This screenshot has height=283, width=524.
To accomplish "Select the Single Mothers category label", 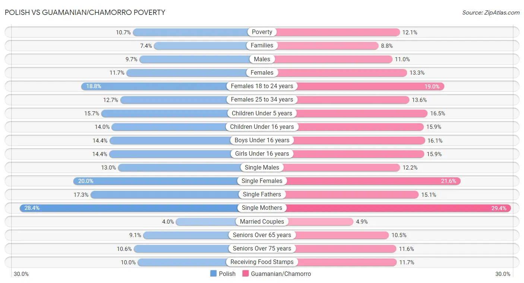I will pyautogui.click(x=262, y=208).
